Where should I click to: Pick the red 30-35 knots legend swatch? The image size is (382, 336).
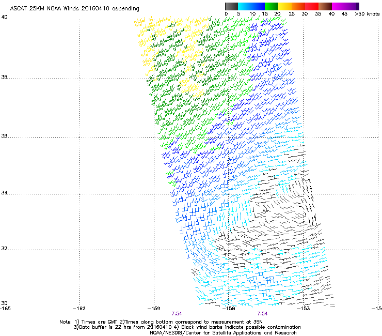click(312, 6)
